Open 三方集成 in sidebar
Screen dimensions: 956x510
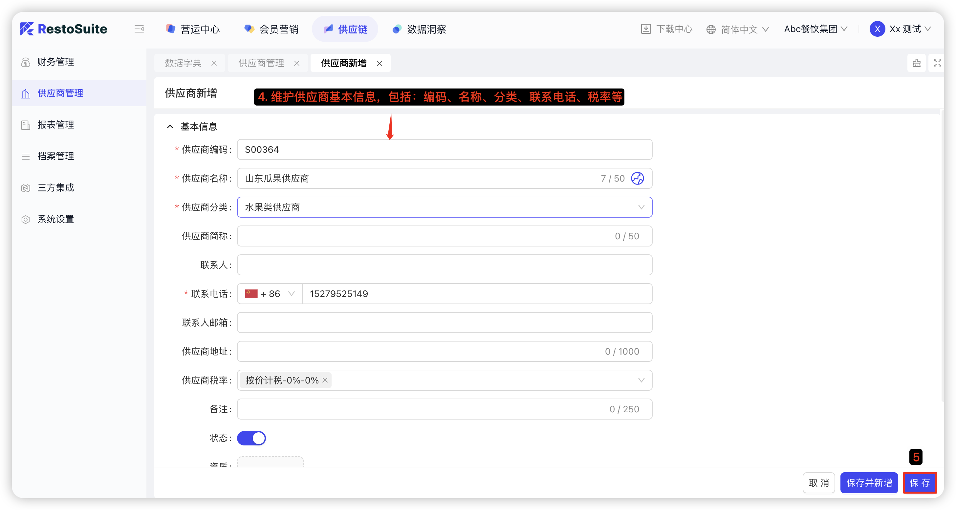[56, 187]
